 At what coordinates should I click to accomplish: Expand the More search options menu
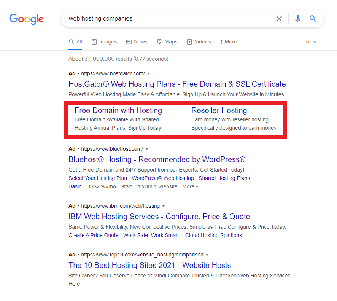click(228, 42)
